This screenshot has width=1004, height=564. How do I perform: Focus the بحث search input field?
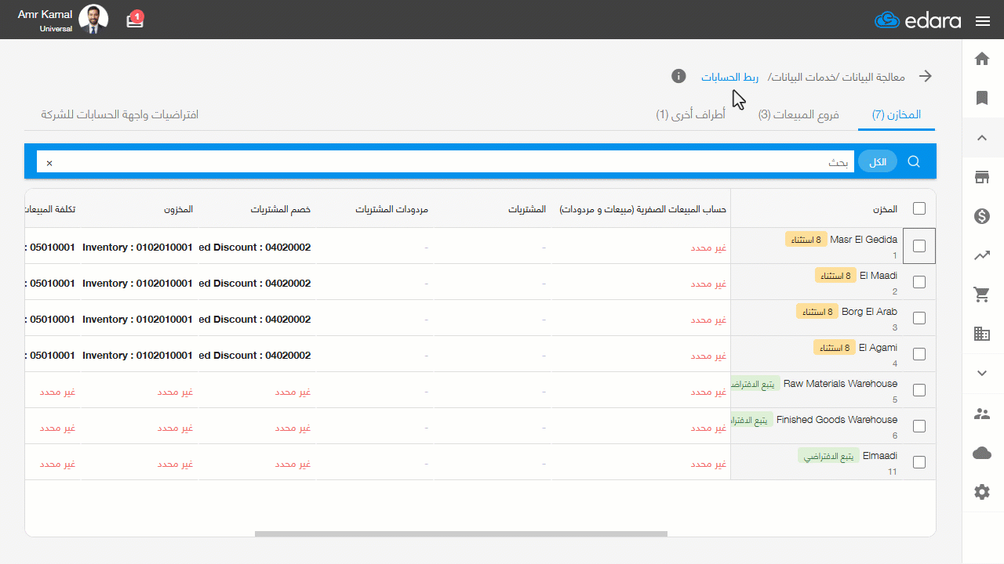pos(446,162)
